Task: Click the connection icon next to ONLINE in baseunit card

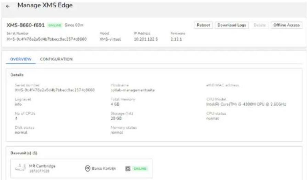Action: point(128,169)
